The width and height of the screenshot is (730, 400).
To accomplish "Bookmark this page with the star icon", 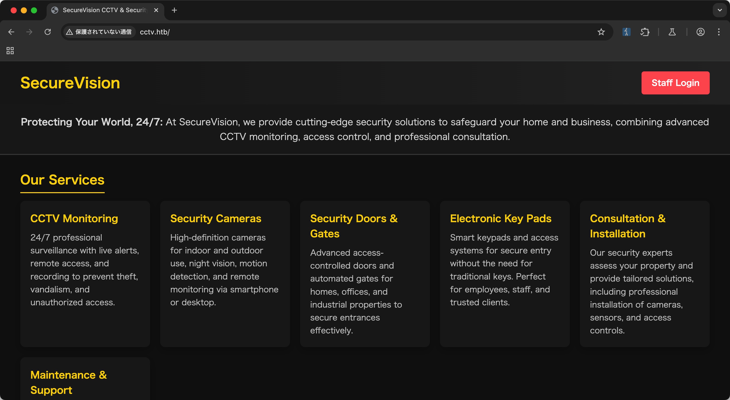I will point(601,32).
